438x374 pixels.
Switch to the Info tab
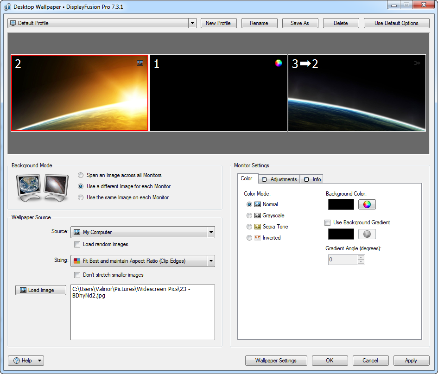(x=313, y=179)
